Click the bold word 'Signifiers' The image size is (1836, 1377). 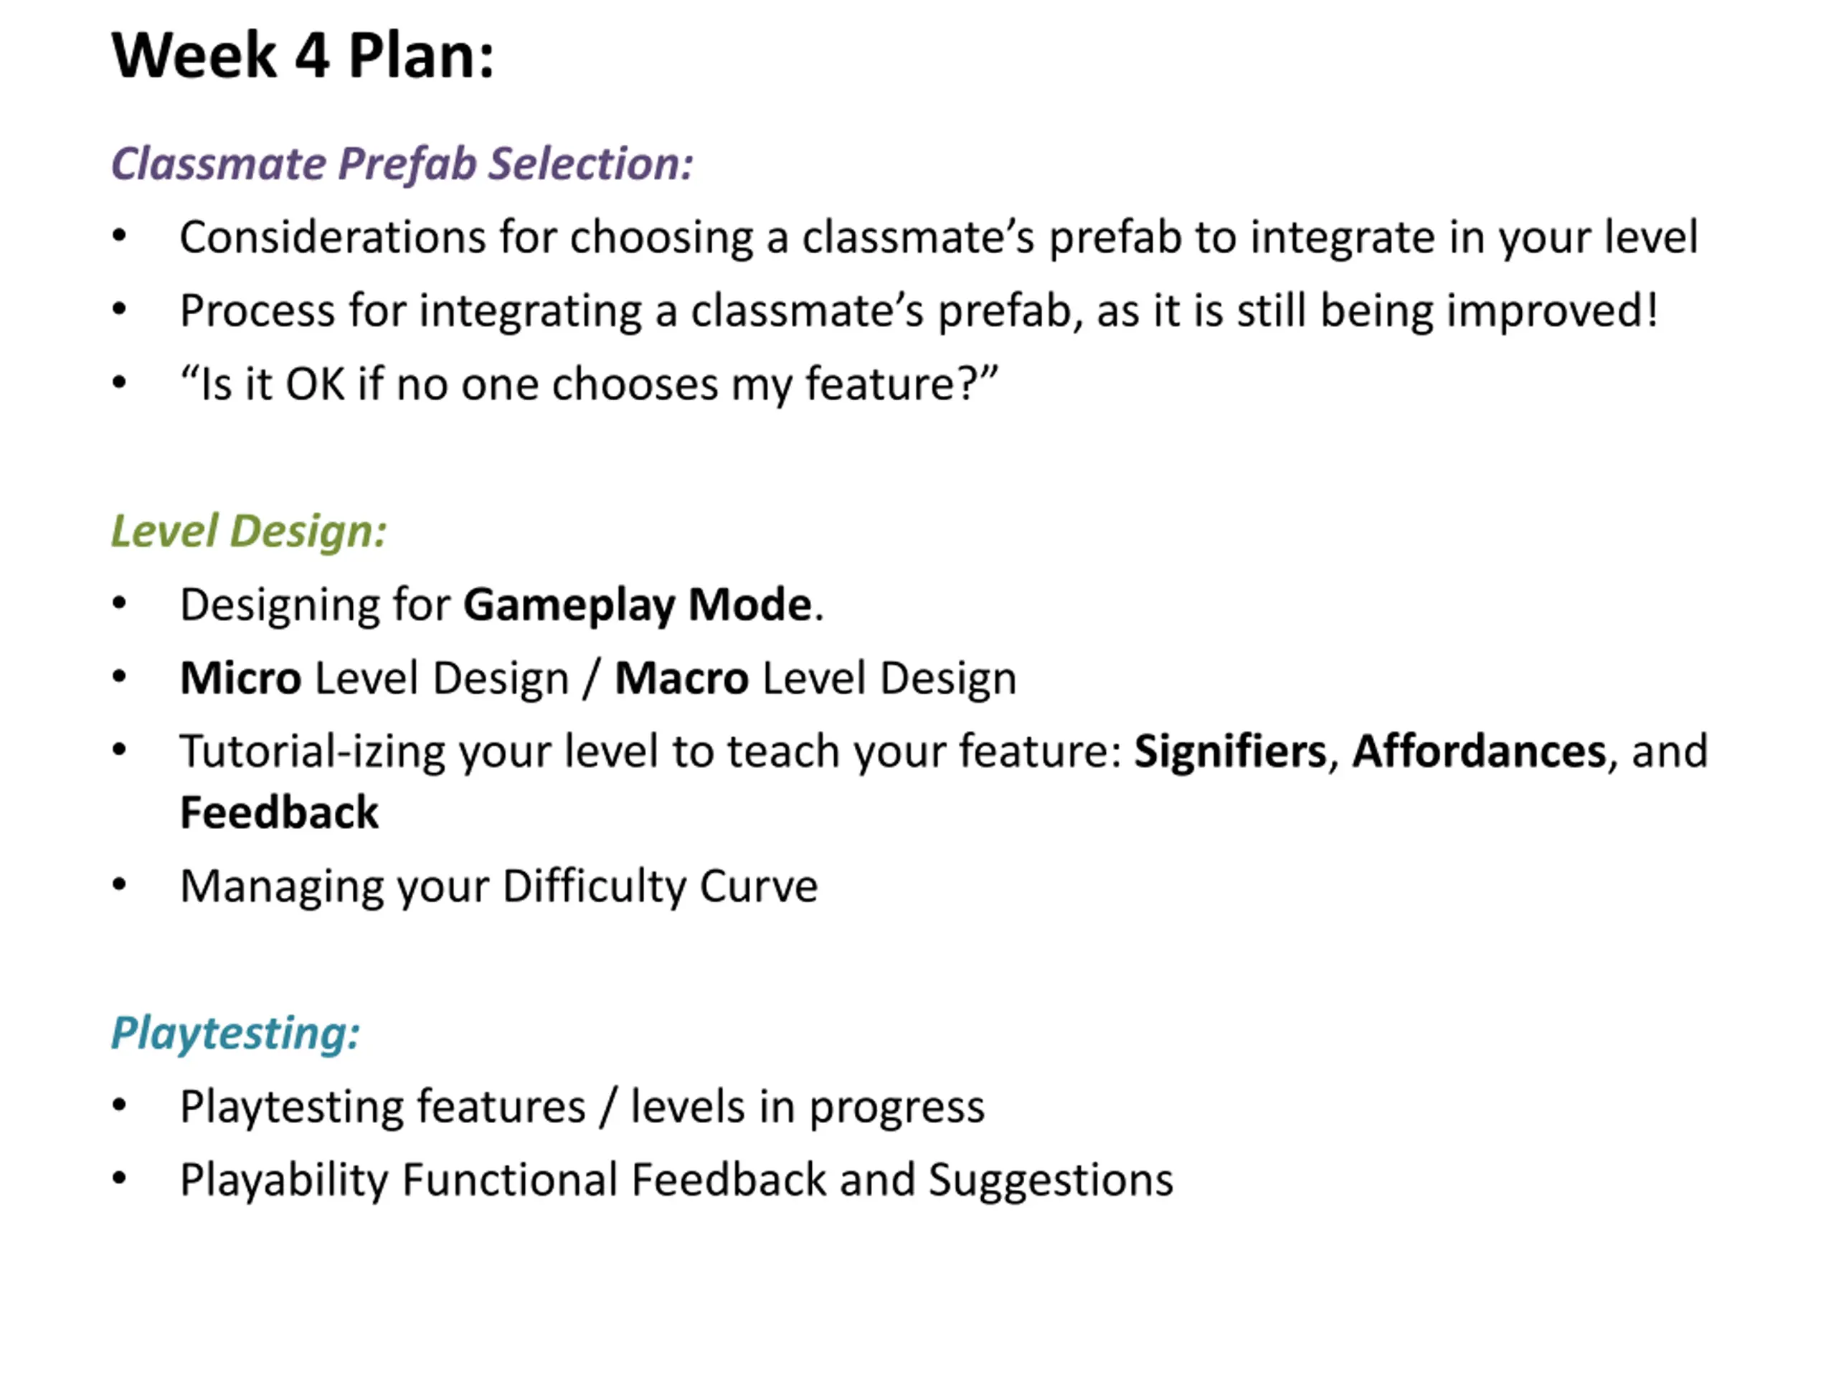[1231, 752]
